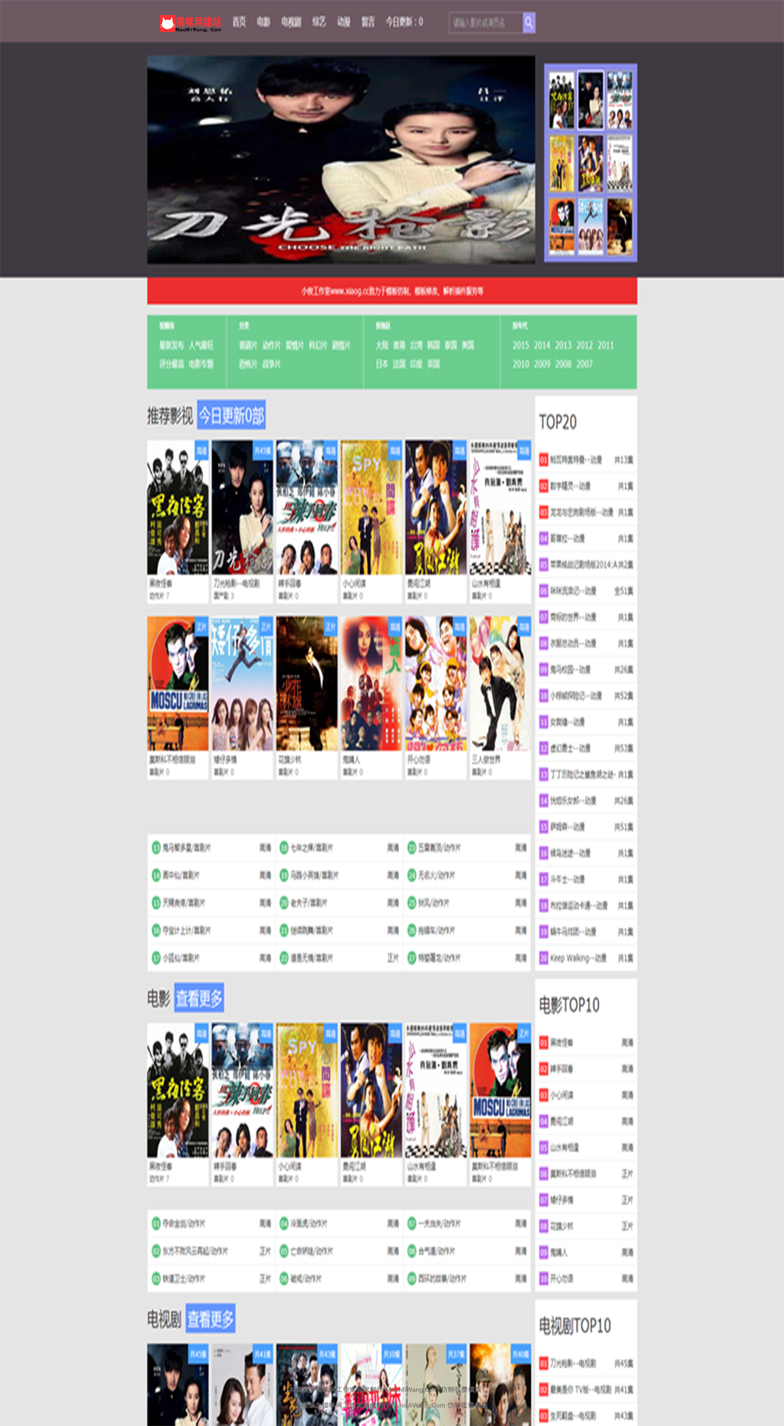Open the TV drama poster badged 共40集
This screenshot has width=784, height=1426.
pos(500,1385)
